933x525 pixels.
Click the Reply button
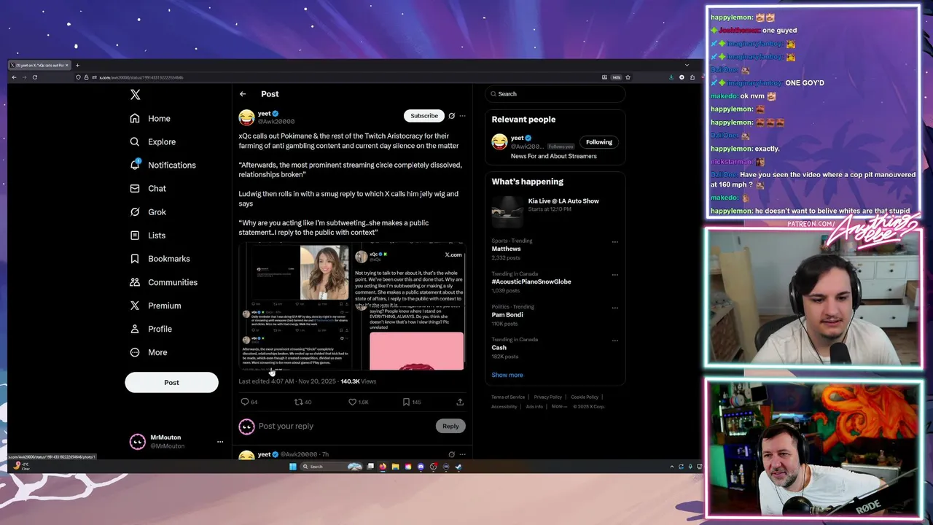click(x=450, y=426)
